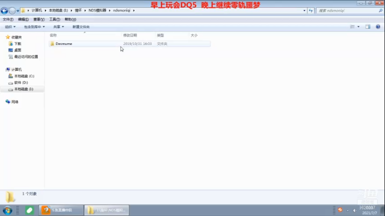Screen dimensions: 385x216
Task: Focus the 搜索 ndsmoniqi search box
Action: [348, 11]
